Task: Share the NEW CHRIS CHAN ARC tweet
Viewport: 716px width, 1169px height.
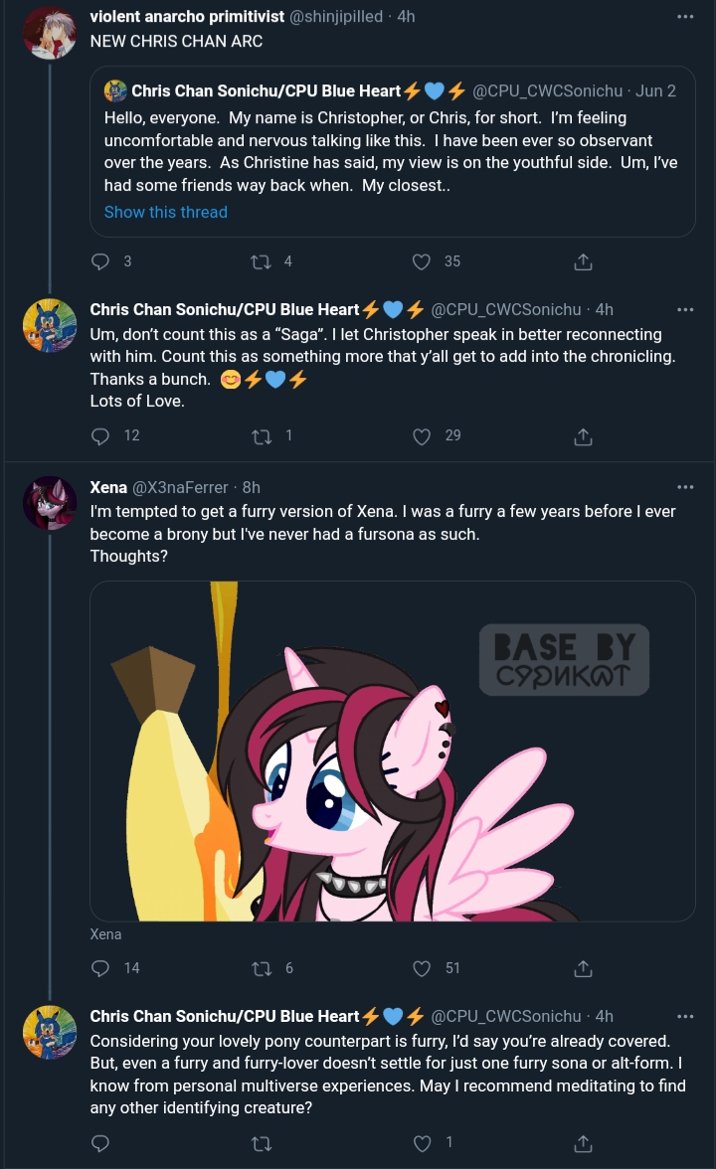Action: [583, 261]
